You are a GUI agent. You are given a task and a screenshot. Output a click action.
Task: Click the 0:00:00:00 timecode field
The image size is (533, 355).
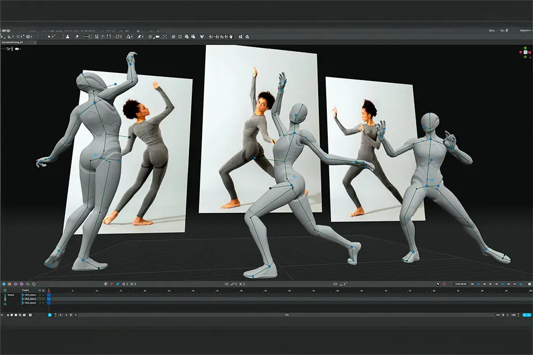click(461, 284)
